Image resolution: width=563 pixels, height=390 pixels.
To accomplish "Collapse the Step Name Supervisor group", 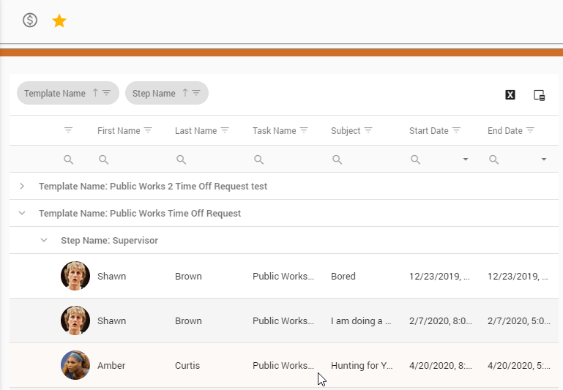I will [x=44, y=241].
